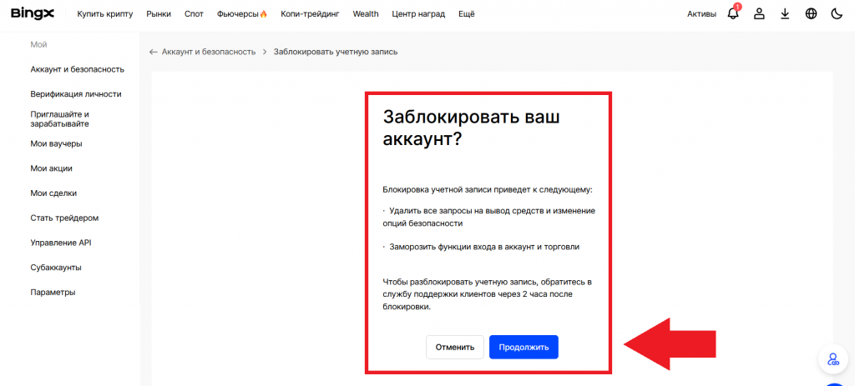
Task: Click the Заблокировать учетную запись breadcrumb text
Action: point(336,52)
